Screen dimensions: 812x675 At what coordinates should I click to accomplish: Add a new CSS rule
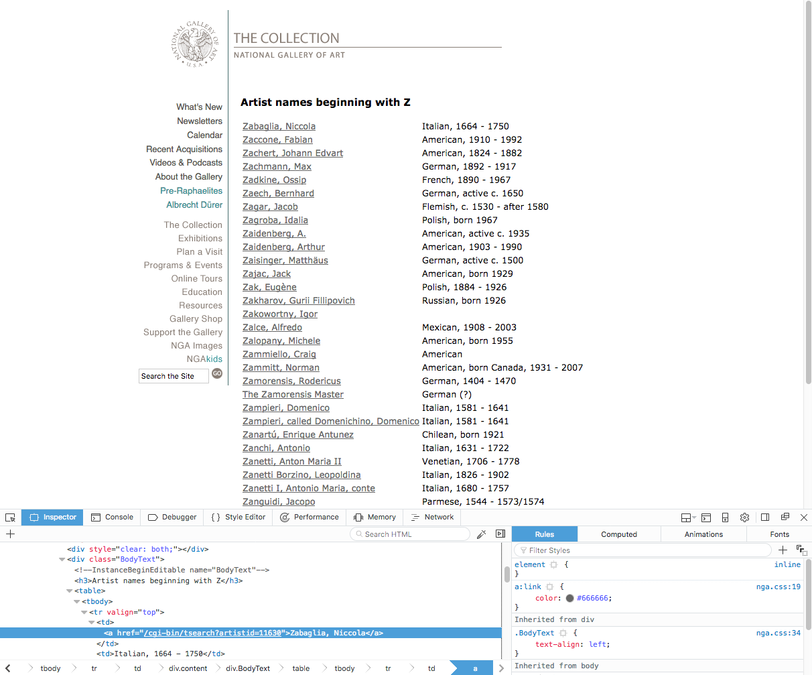click(783, 550)
